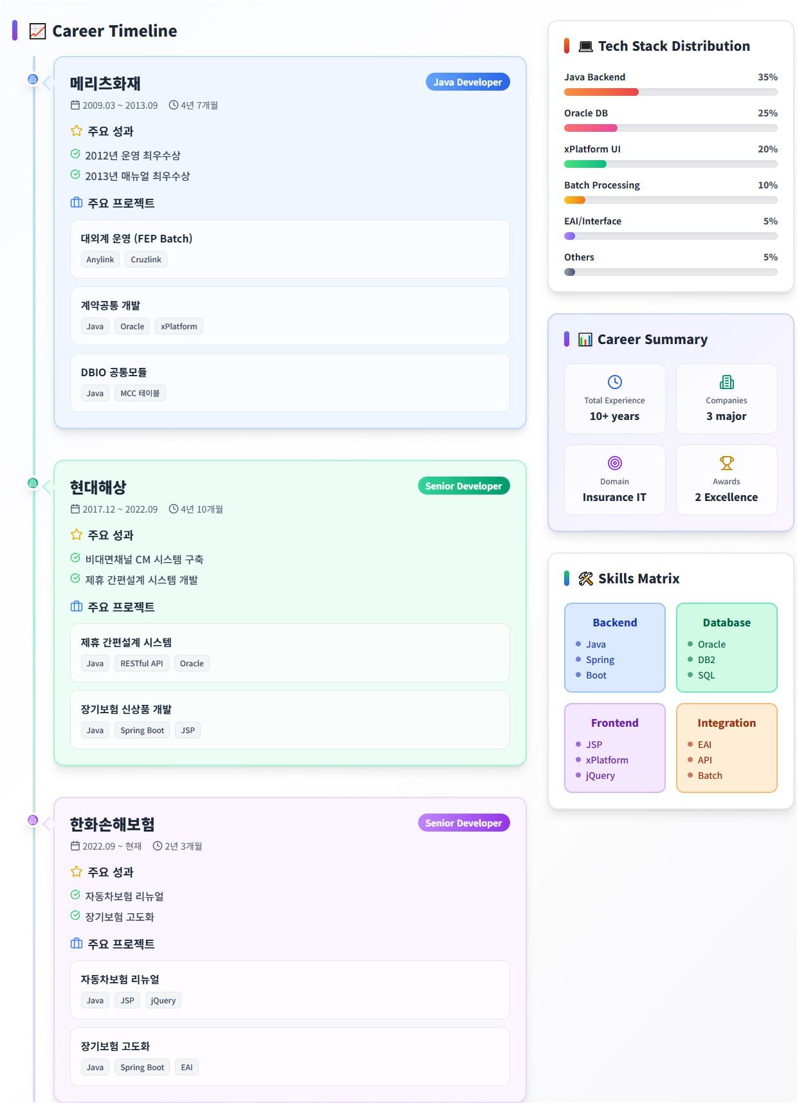Click the '10+ years' value
The width and height of the screenshot is (797, 1103).
pos(615,416)
